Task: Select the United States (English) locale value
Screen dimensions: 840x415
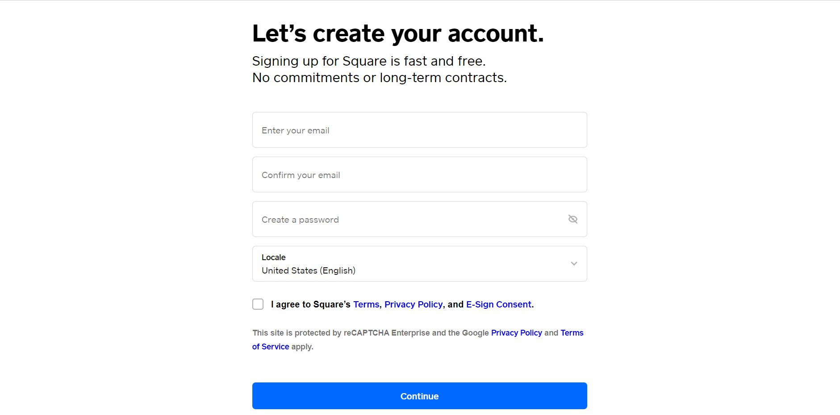Action: tap(308, 270)
